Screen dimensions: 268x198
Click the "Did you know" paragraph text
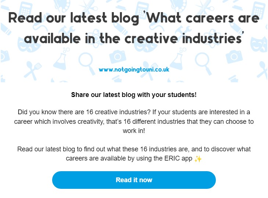pos(134,121)
